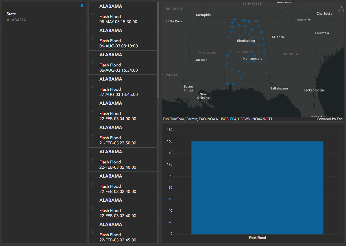Click the NOAA/NCEI attribution text
The width and height of the screenshot is (346, 246).
point(262,119)
